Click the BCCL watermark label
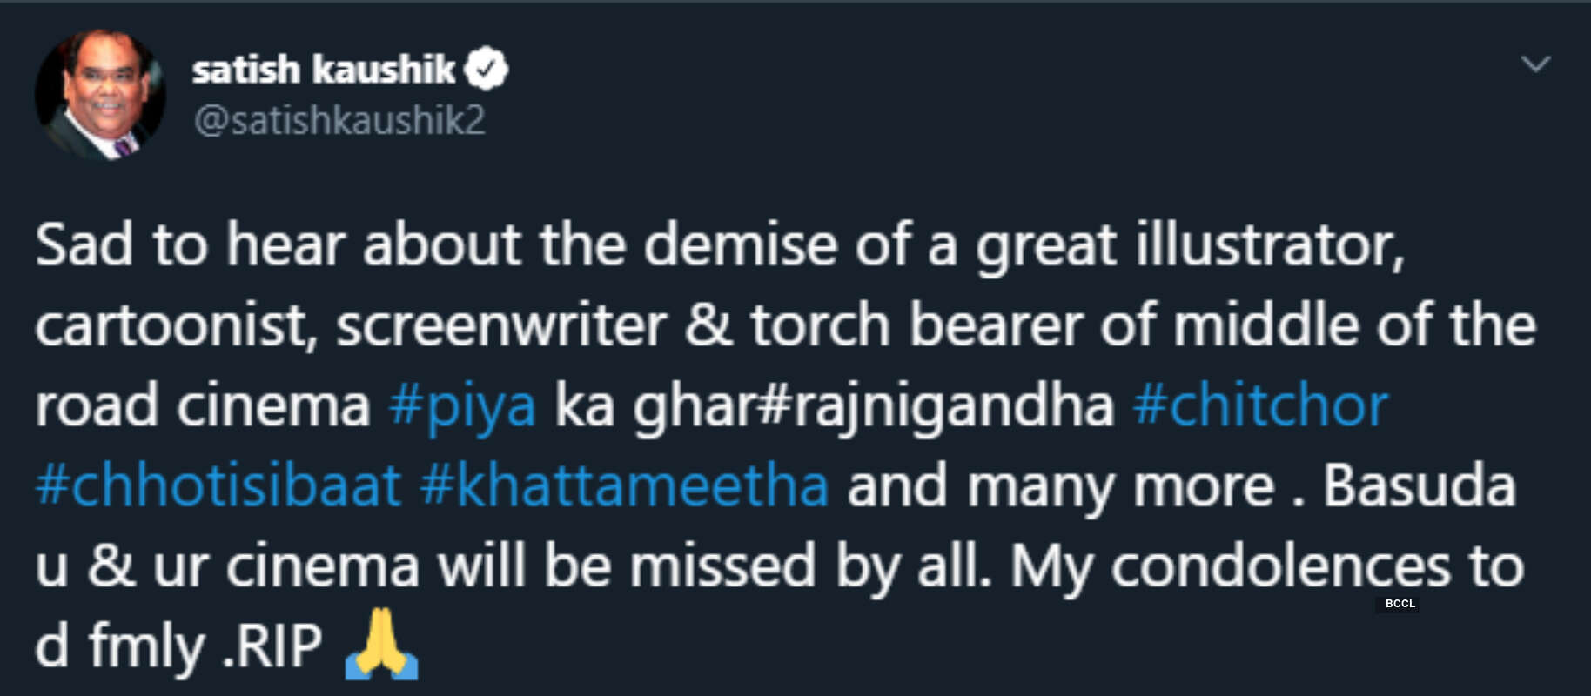 click(1400, 603)
